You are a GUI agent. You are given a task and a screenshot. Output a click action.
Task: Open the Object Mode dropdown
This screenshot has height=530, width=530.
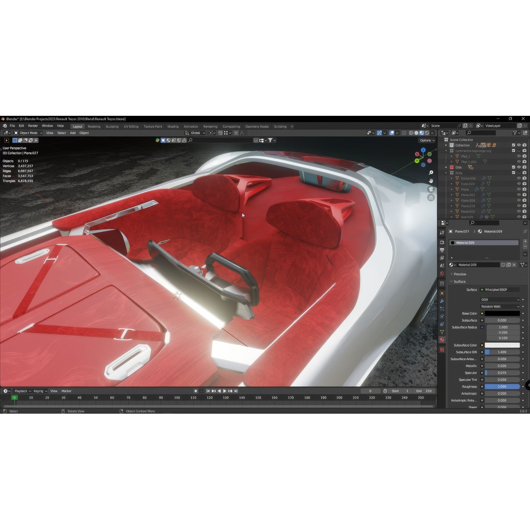coord(28,133)
